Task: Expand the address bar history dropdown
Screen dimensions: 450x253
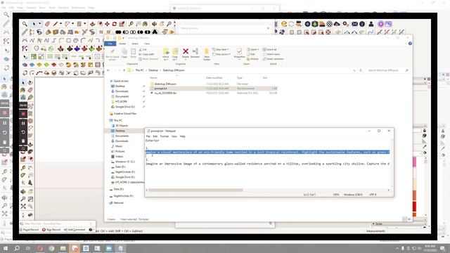Action: pos(354,70)
